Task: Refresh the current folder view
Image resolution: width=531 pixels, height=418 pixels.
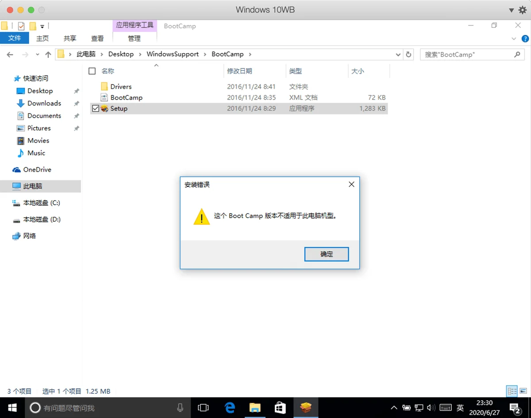Action: pyautogui.click(x=409, y=54)
